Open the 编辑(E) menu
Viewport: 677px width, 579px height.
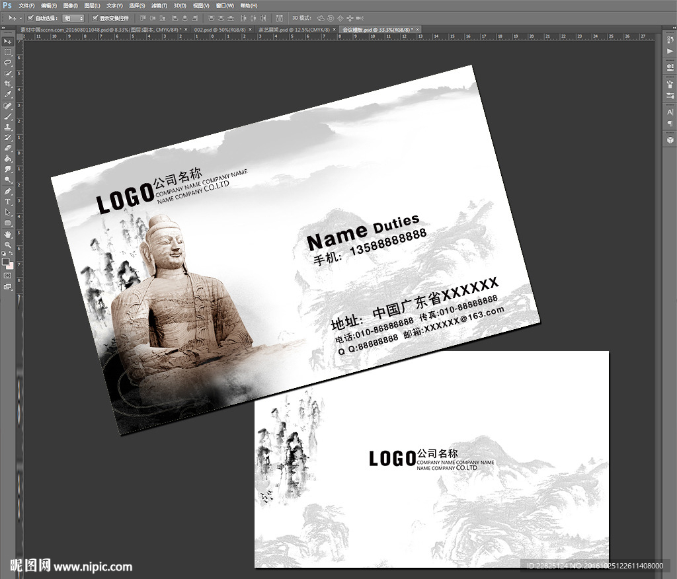[x=49, y=5]
